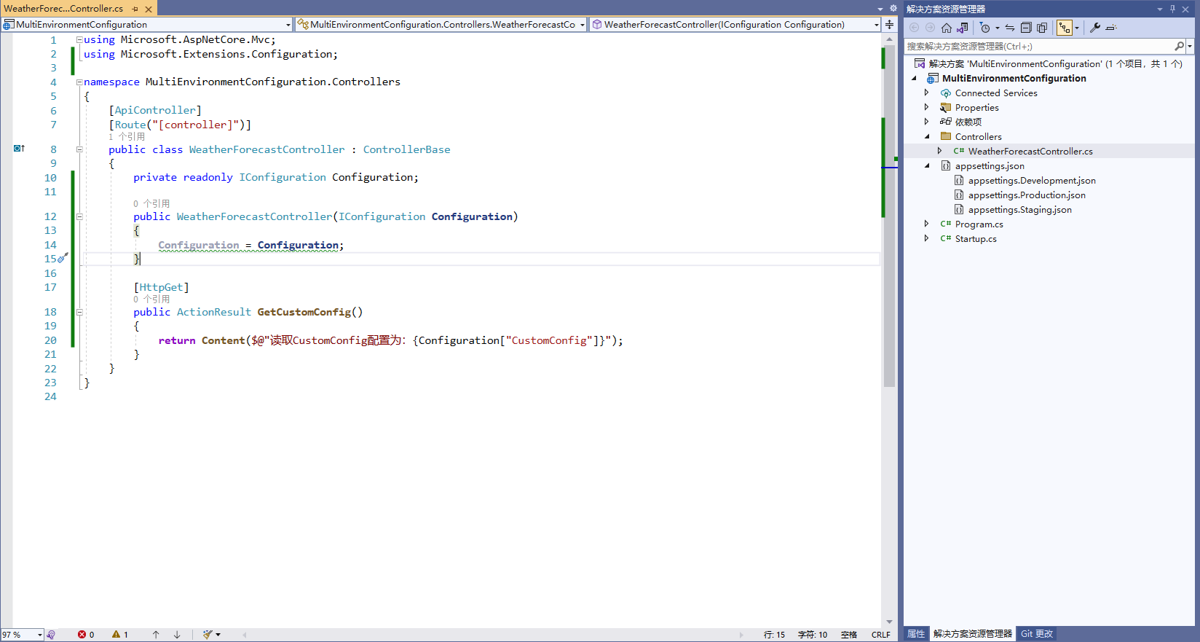The image size is (1200, 642).
Task: Click the CRLF line ending indicator
Action: tap(881, 635)
